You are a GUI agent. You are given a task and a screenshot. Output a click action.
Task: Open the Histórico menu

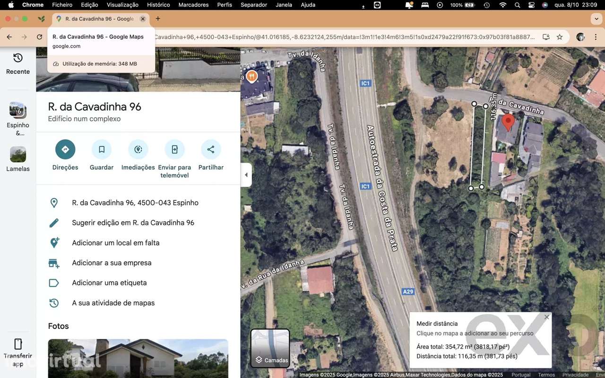[158, 5]
